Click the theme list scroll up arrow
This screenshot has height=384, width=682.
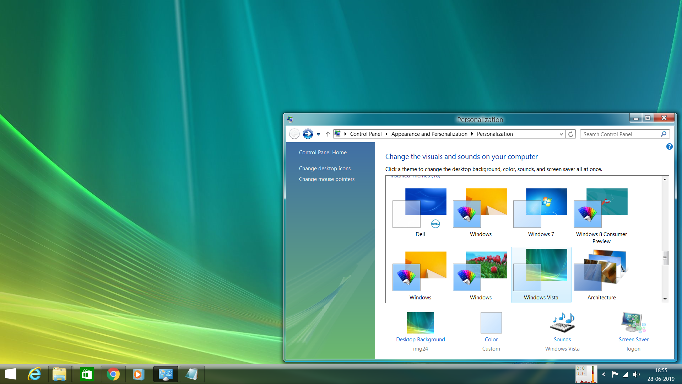pos(665,179)
